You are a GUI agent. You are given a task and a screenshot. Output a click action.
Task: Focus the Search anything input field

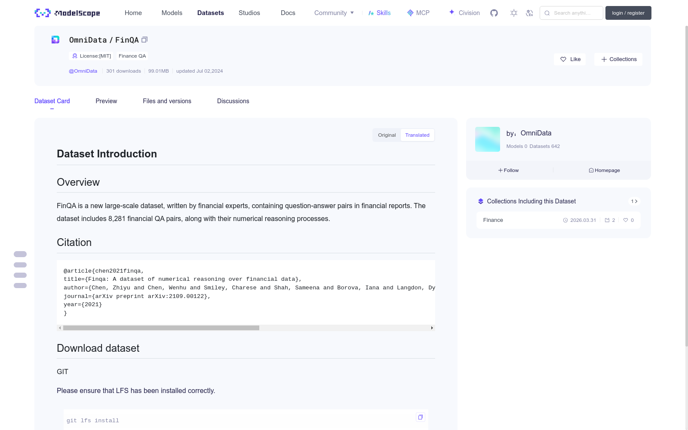coord(571,13)
